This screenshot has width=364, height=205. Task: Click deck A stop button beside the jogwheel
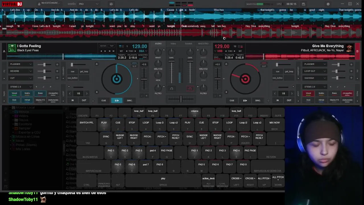pyautogui.click(x=97, y=92)
